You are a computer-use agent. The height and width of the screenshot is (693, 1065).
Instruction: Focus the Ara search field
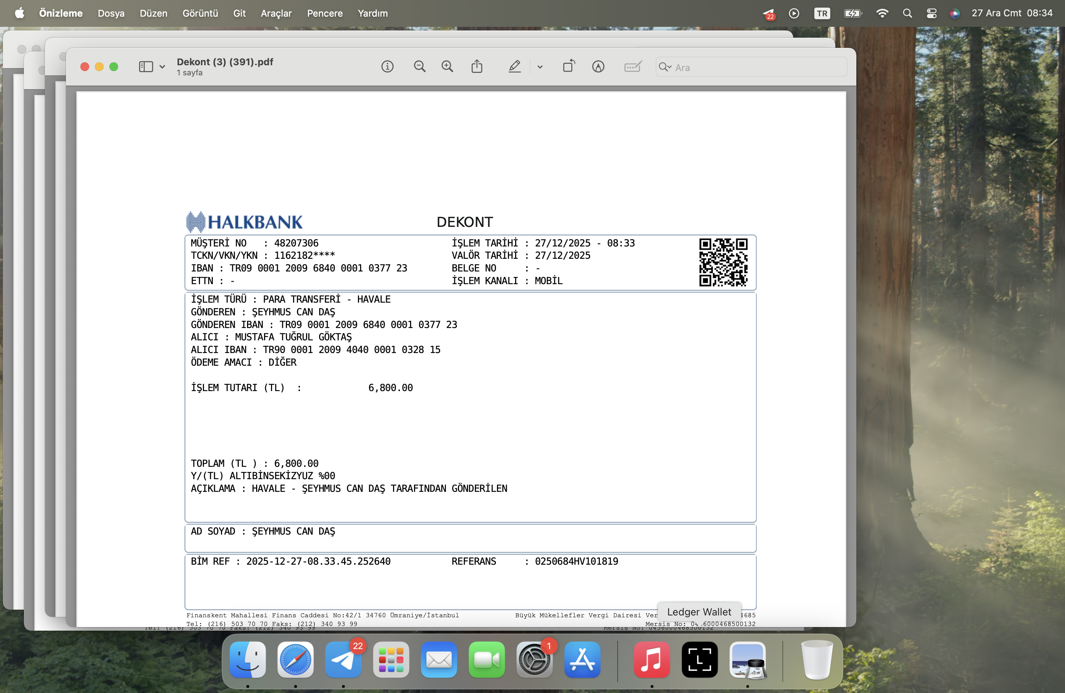(x=751, y=67)
